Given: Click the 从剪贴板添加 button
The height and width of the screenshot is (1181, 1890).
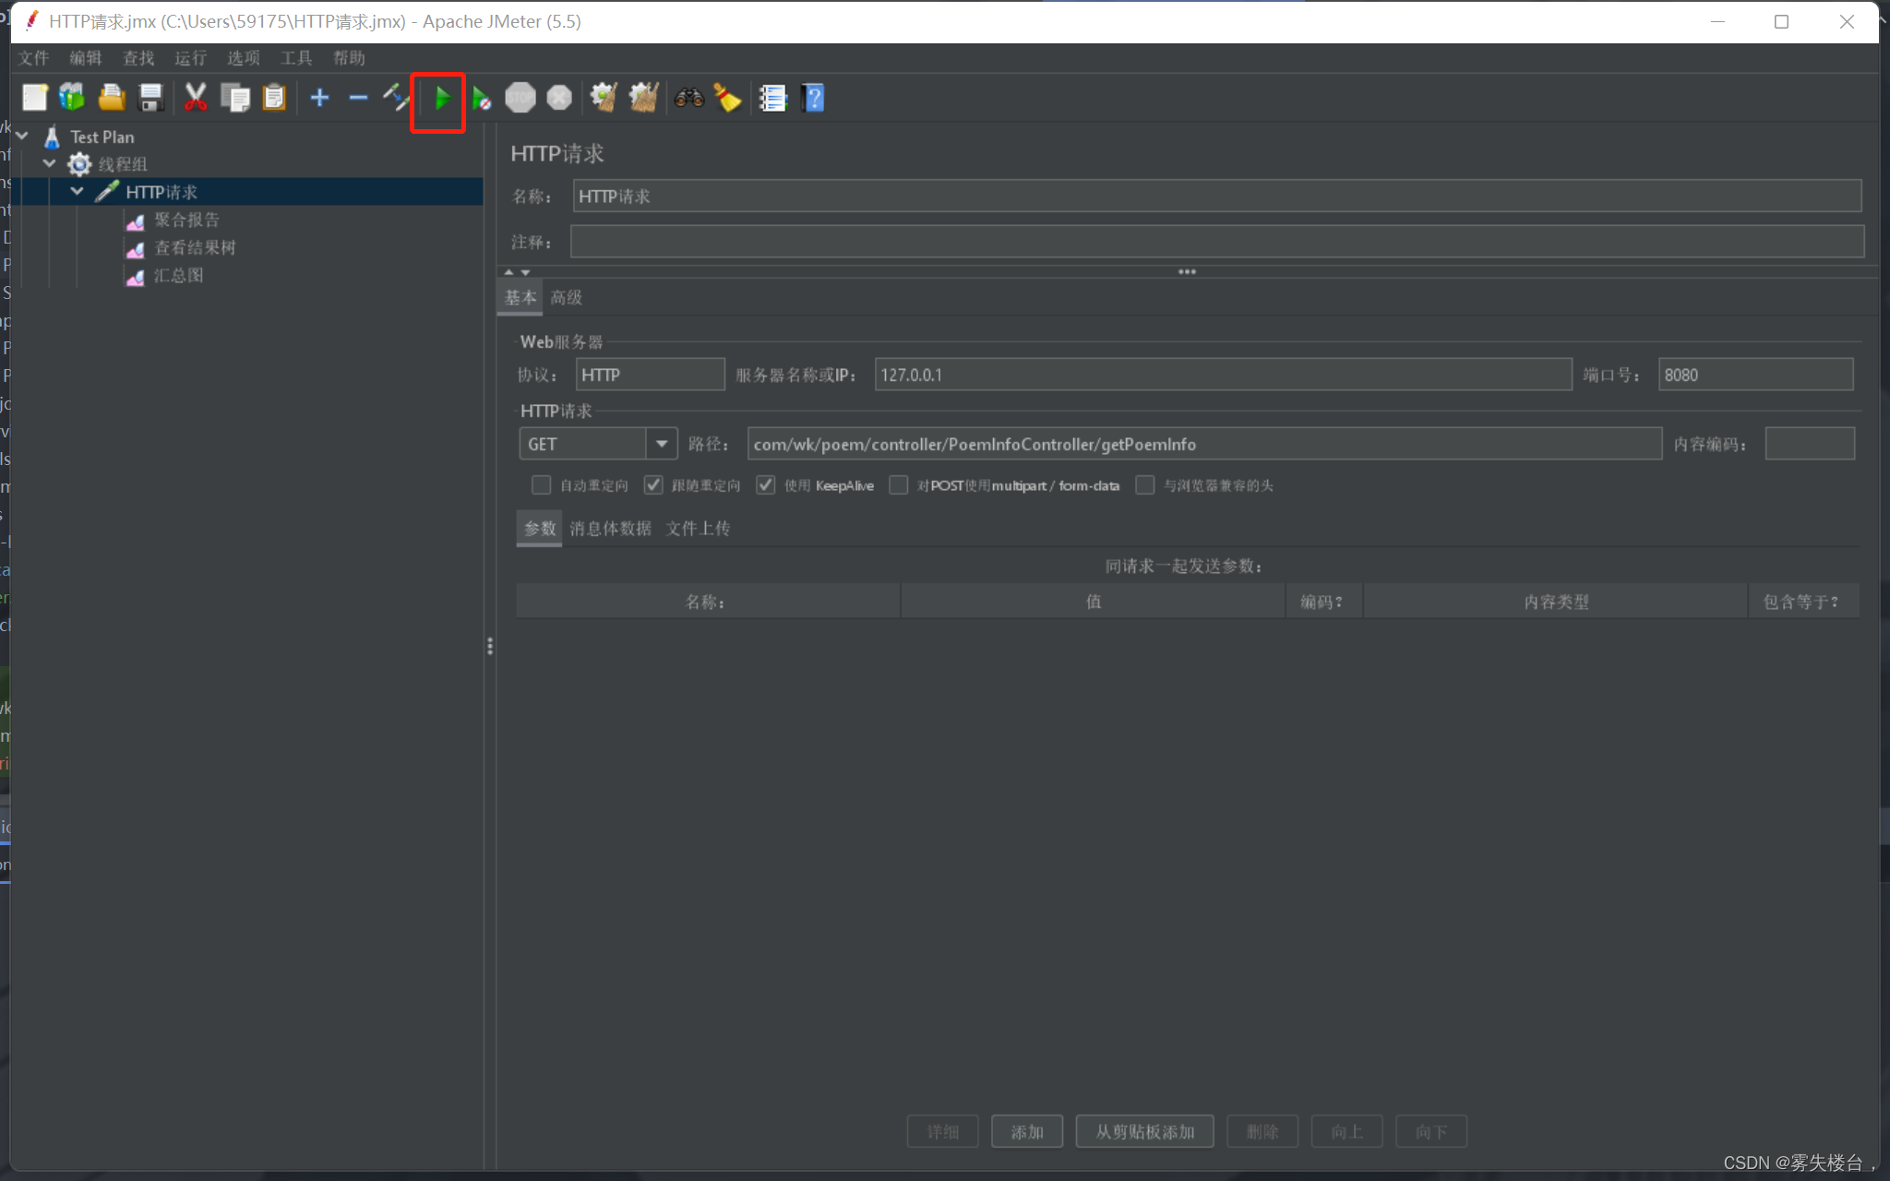Looking at the screenshot, I should click(1144, 1131).
